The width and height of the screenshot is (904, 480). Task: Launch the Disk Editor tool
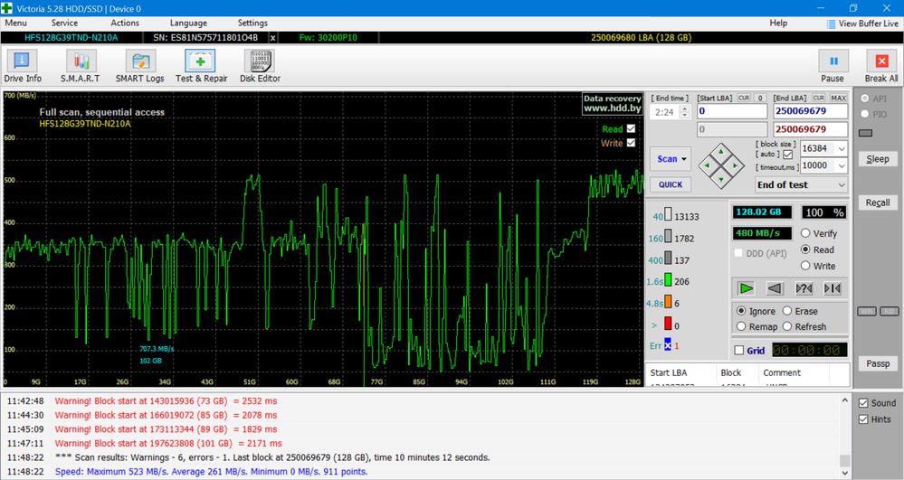(x=259, y=66)
